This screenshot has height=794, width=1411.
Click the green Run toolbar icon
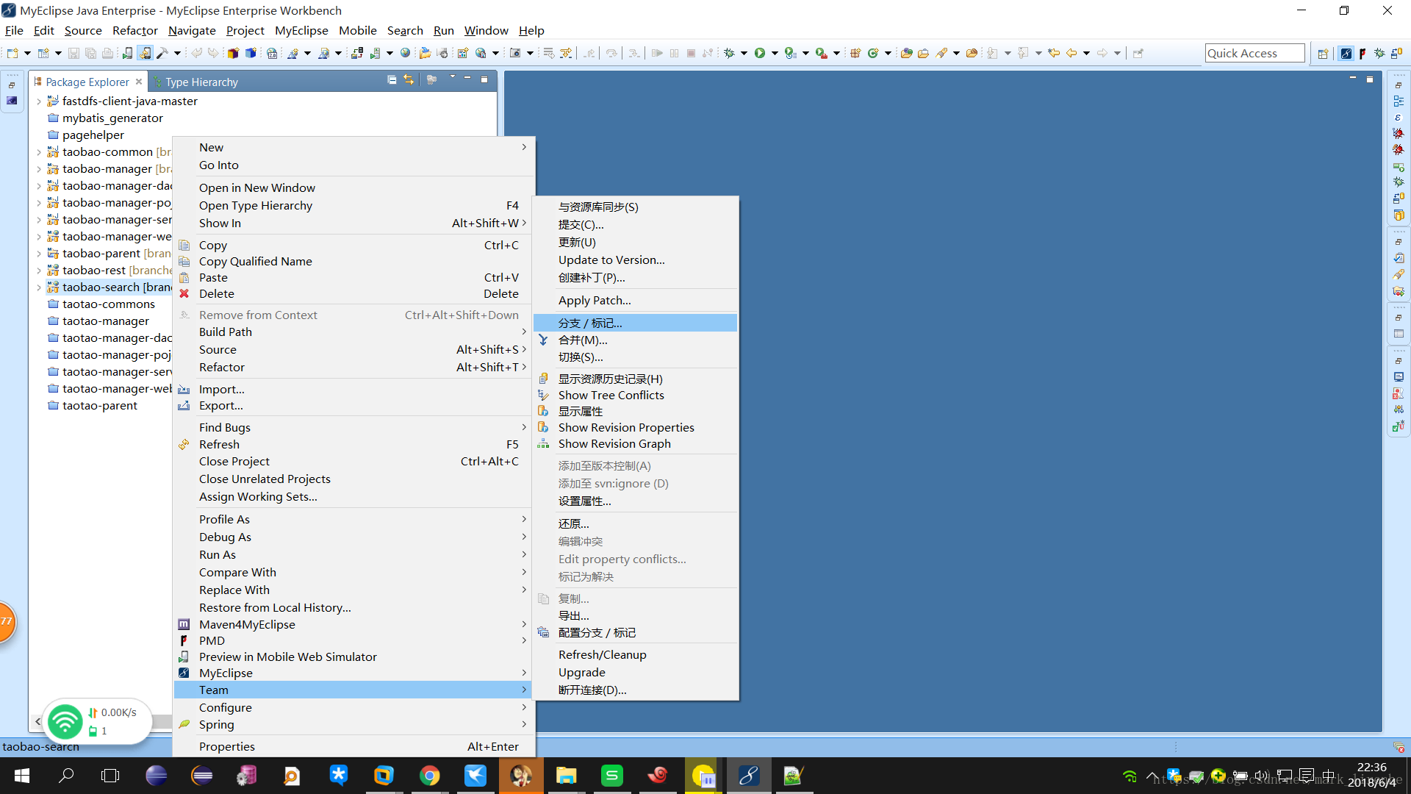click(760, 53)
